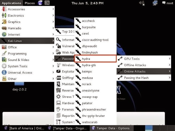
Task: Click the Reverse Engineering icon
Action: (x=58, y=90)
